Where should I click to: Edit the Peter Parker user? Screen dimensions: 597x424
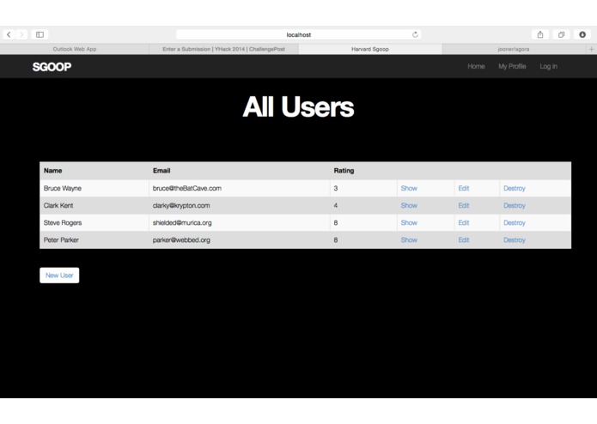pyautogui.click(x=463, y=240)
